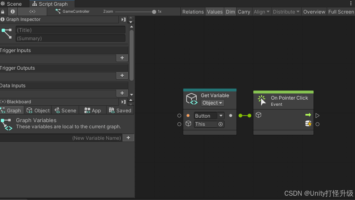Click the graph Summary input field
The width and height of the screenshot is (355, 200).
point(70,38)
